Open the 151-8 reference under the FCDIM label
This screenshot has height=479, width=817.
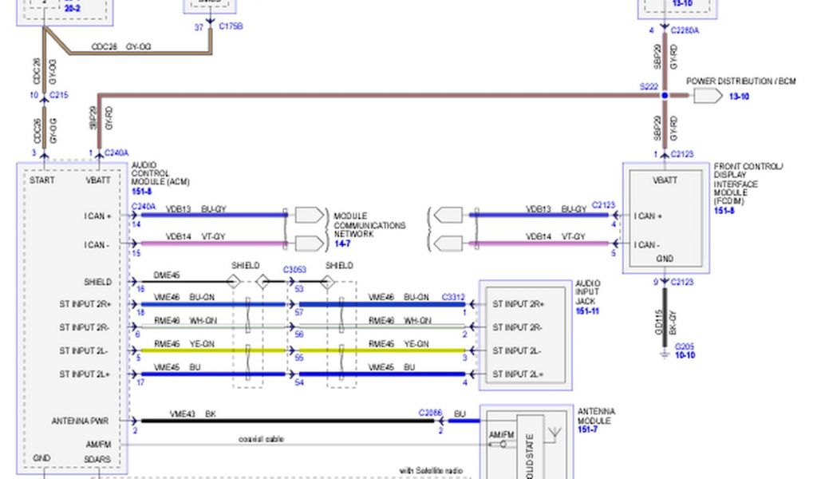[x=724, y=211]
